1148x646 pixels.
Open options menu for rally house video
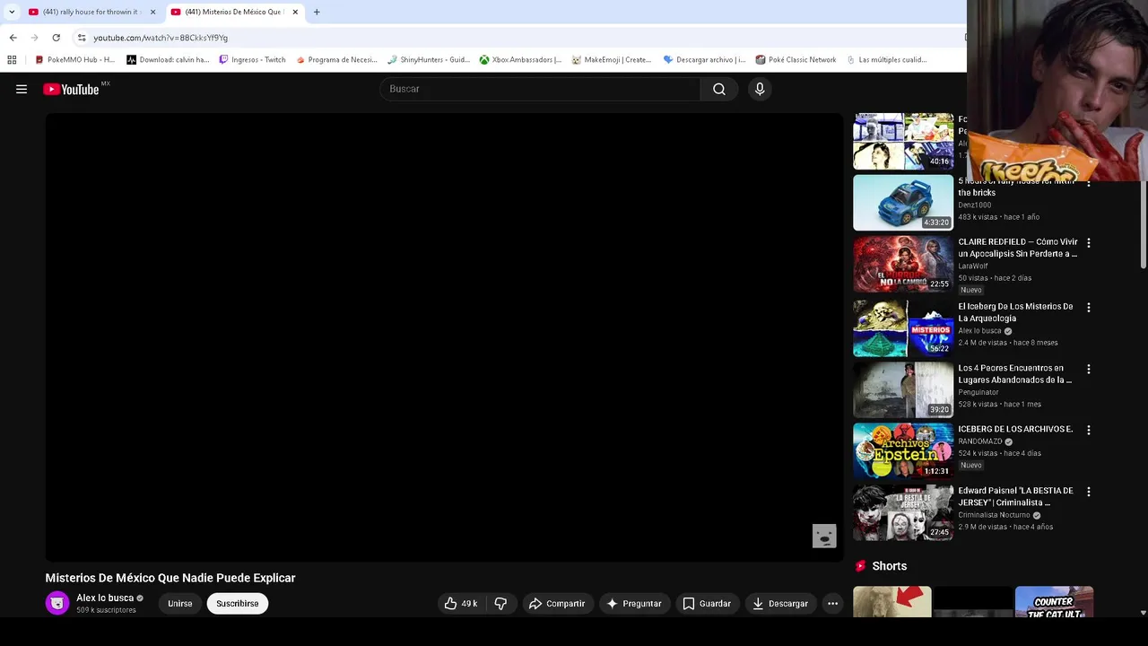pyautogui.click(x=1089, y=183)
